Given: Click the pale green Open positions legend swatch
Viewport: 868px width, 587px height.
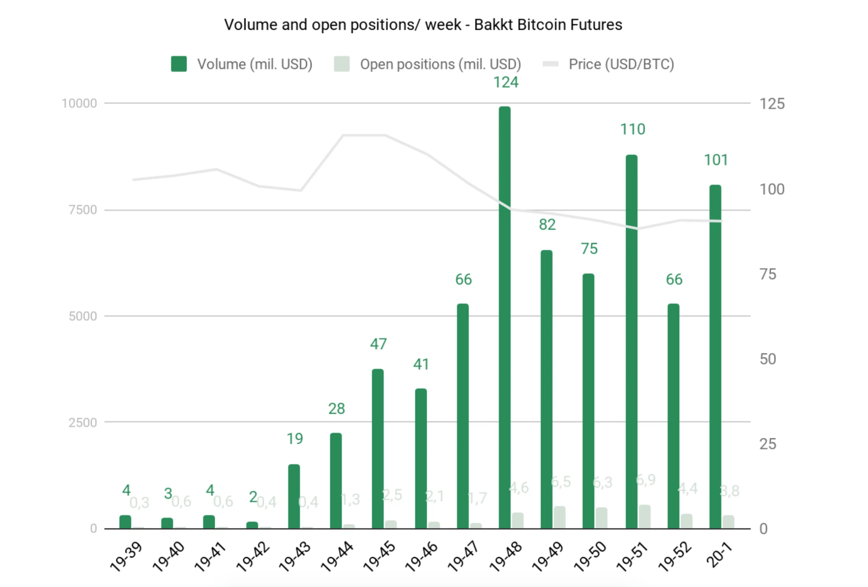Looking at the screenshot, I should pyautogui.click(x=342, y=64).
